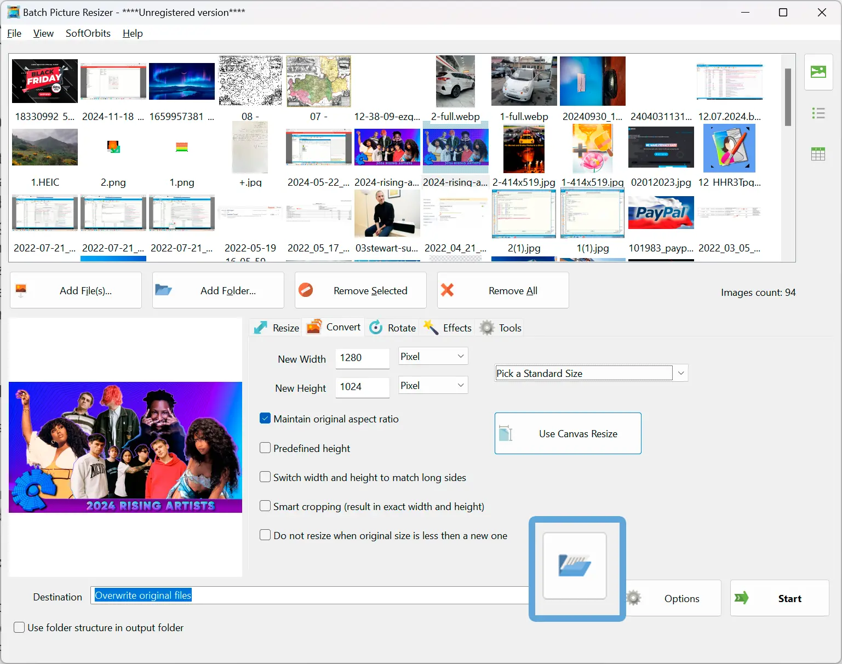Select the +.jpg document thumbnail
Image resolution: width=842 pixels, height=664 pixels.
tap(250, 147)
